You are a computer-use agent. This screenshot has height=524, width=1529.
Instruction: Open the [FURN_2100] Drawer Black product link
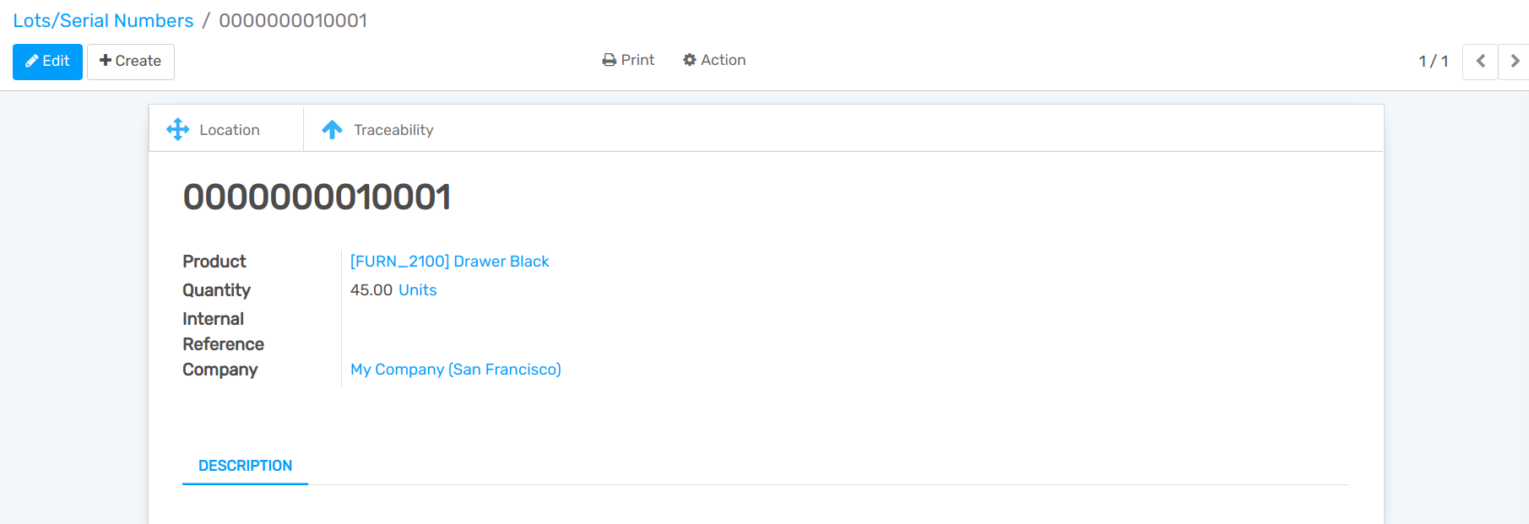pos(449,262)
